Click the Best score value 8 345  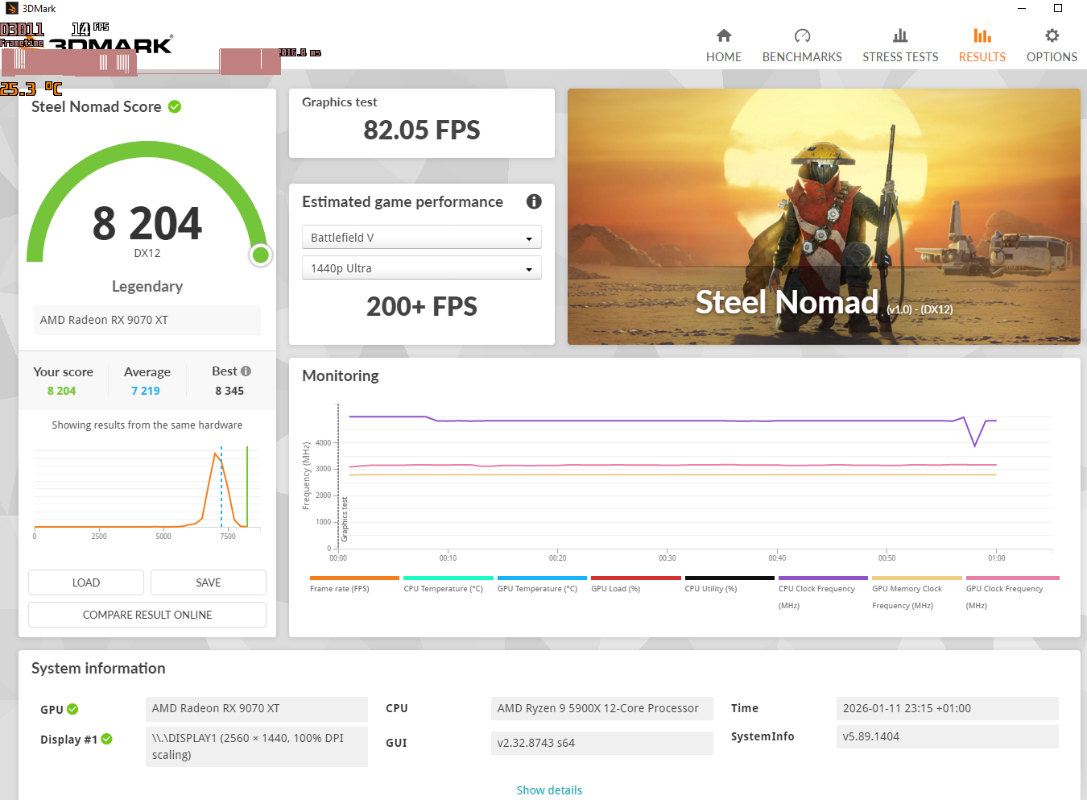pyautogui.click(x=229, y=391)
